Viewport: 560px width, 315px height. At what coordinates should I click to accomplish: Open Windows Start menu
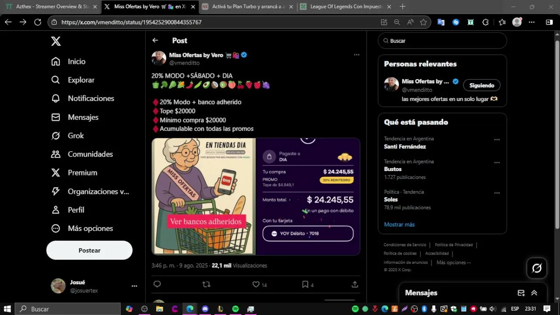point(7,309)
